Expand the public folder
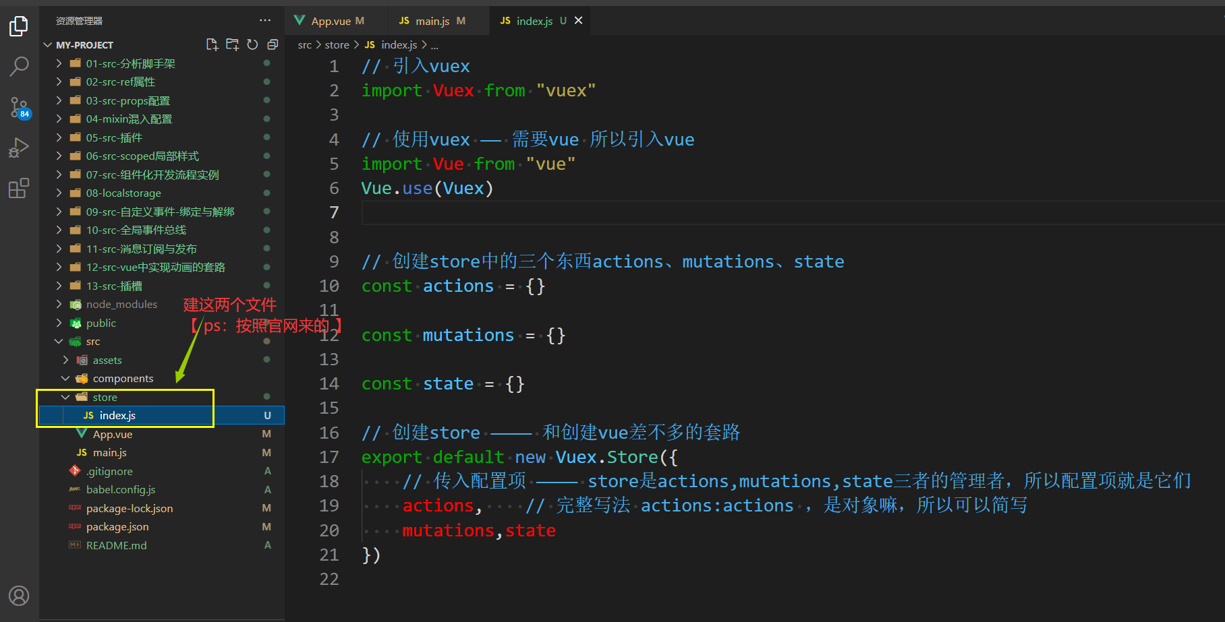Viewport: 1225px width, 622px height. (x=59, y=323)
